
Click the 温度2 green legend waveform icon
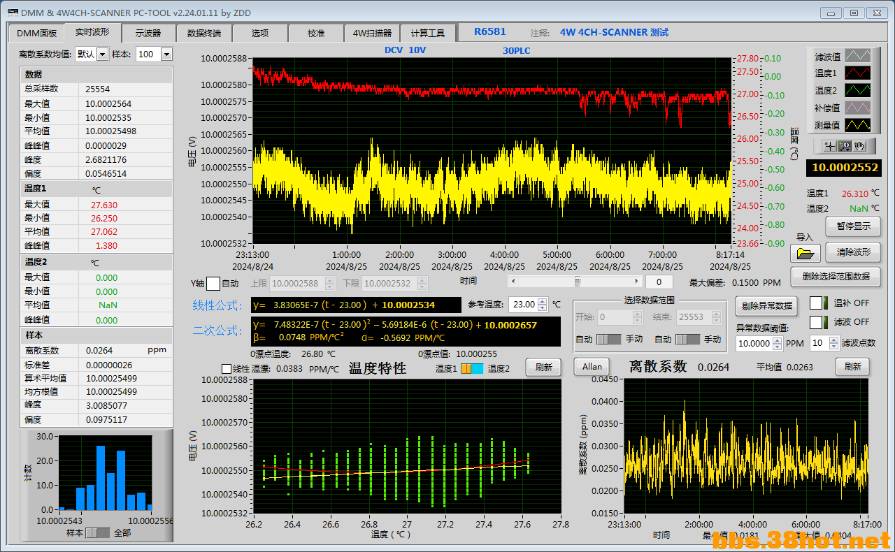tap(858, 90)
